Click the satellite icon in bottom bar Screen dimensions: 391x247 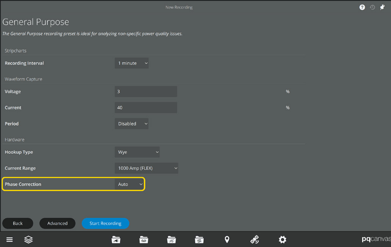pos(254,239)
